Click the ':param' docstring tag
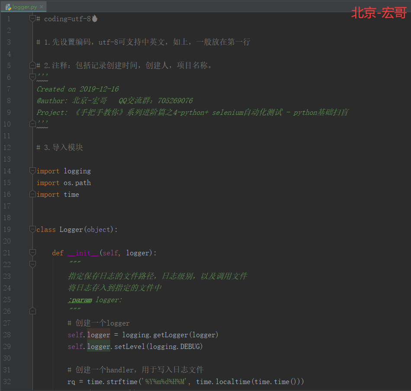This screenshot has width=411, height=391. (80, 300)
